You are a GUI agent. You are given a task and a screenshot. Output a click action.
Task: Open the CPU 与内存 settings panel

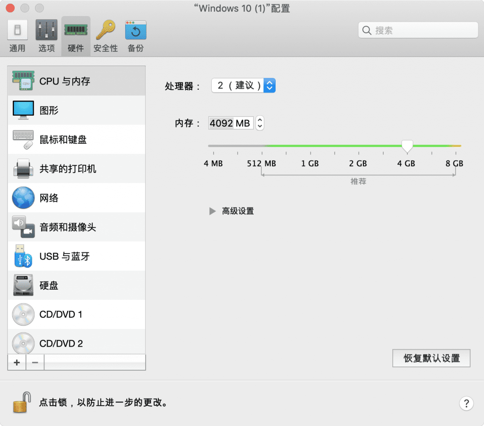click(x=57, y=81)
